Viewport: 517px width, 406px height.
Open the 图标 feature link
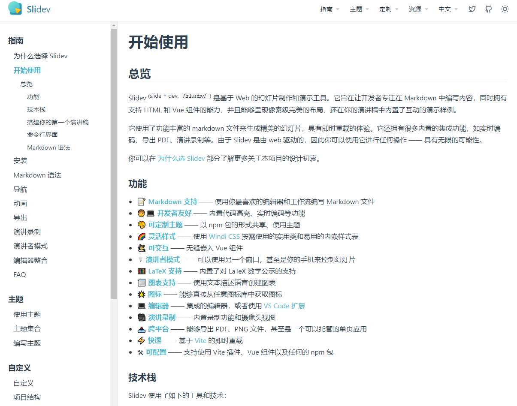pyautogui.click(x=155, y=294)
